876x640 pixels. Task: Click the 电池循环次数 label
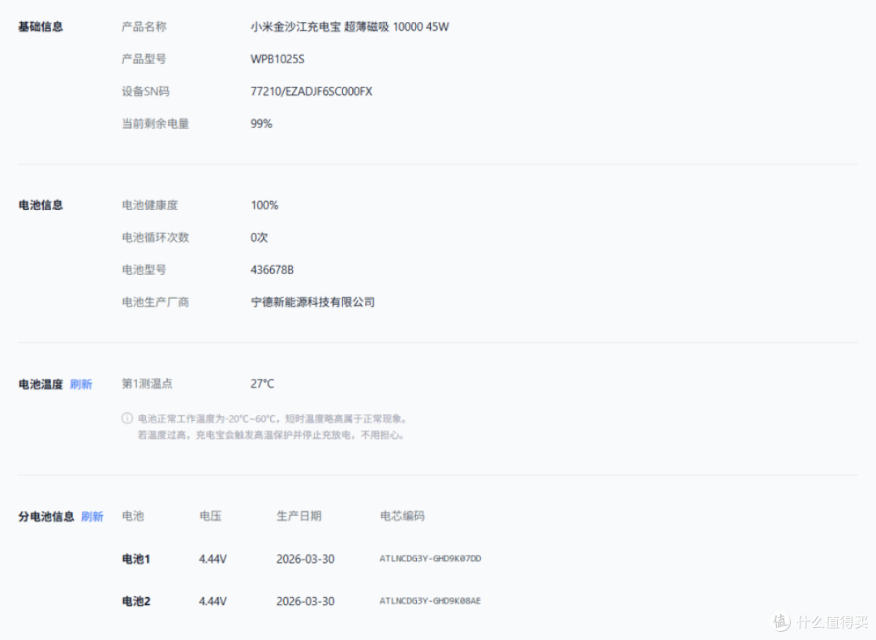pyautogui.click(x=155, y=238)
